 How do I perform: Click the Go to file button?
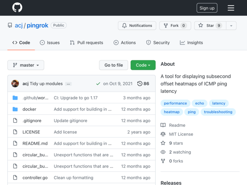tap(113, 65)
